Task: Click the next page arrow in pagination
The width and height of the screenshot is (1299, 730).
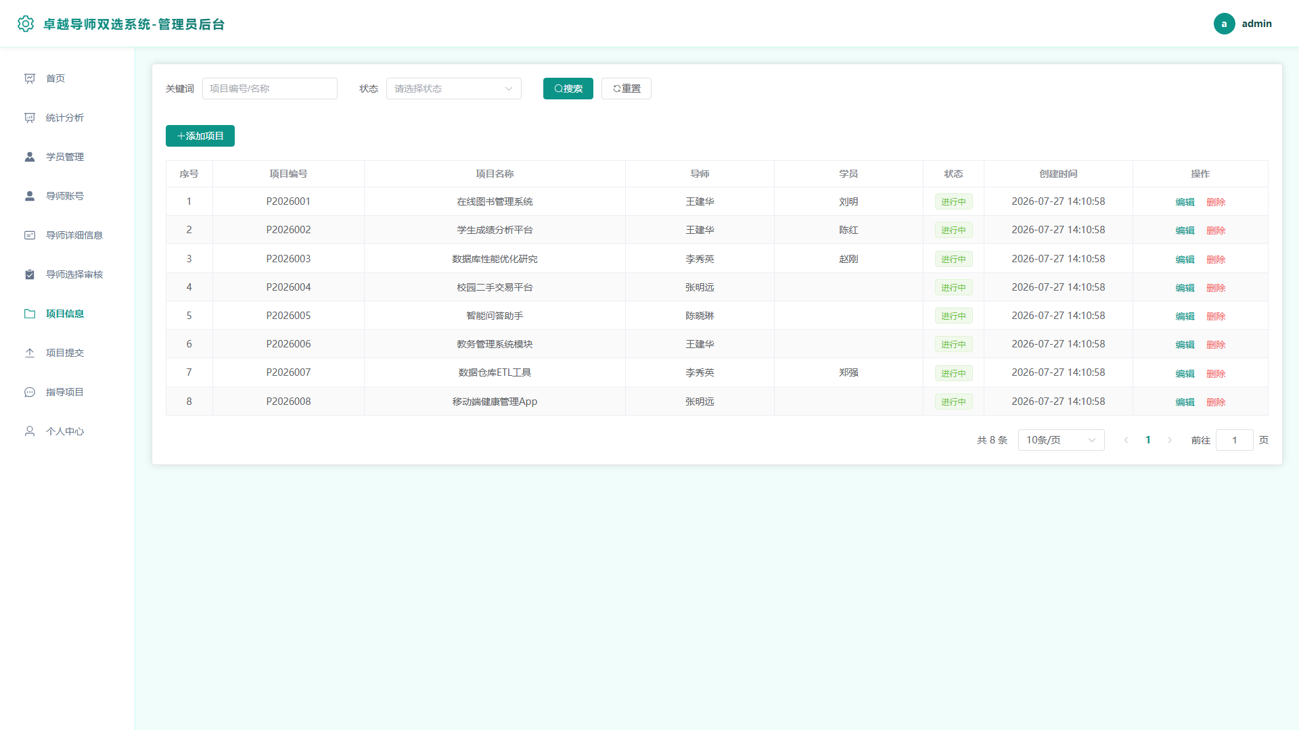Action: (x=1170, y=440)
